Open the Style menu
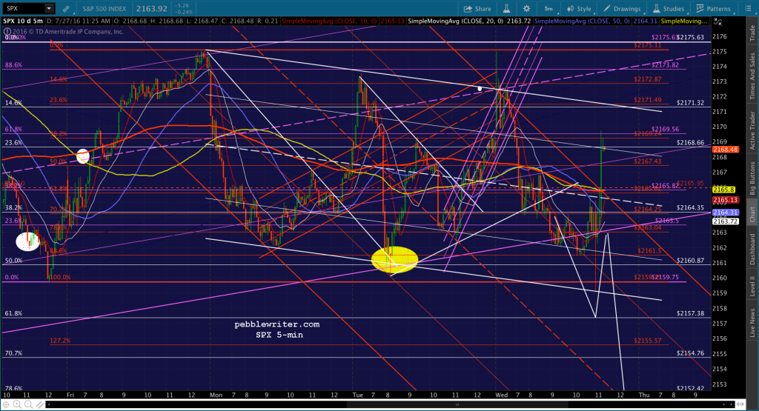The width and height of the screenshot is (759, 411). 580,9
